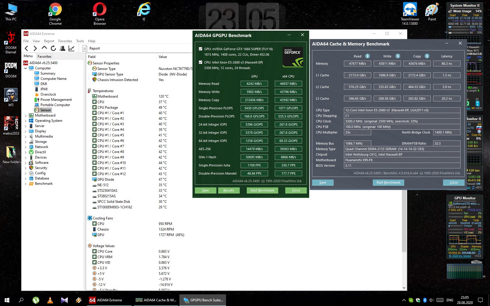Open VLC media player from taskbar

(50, 300)
